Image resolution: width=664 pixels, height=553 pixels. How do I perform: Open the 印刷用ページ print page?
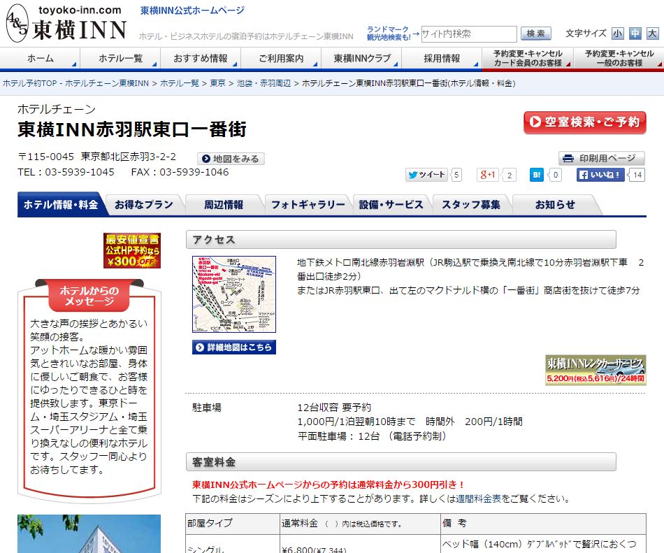(601, 159)
